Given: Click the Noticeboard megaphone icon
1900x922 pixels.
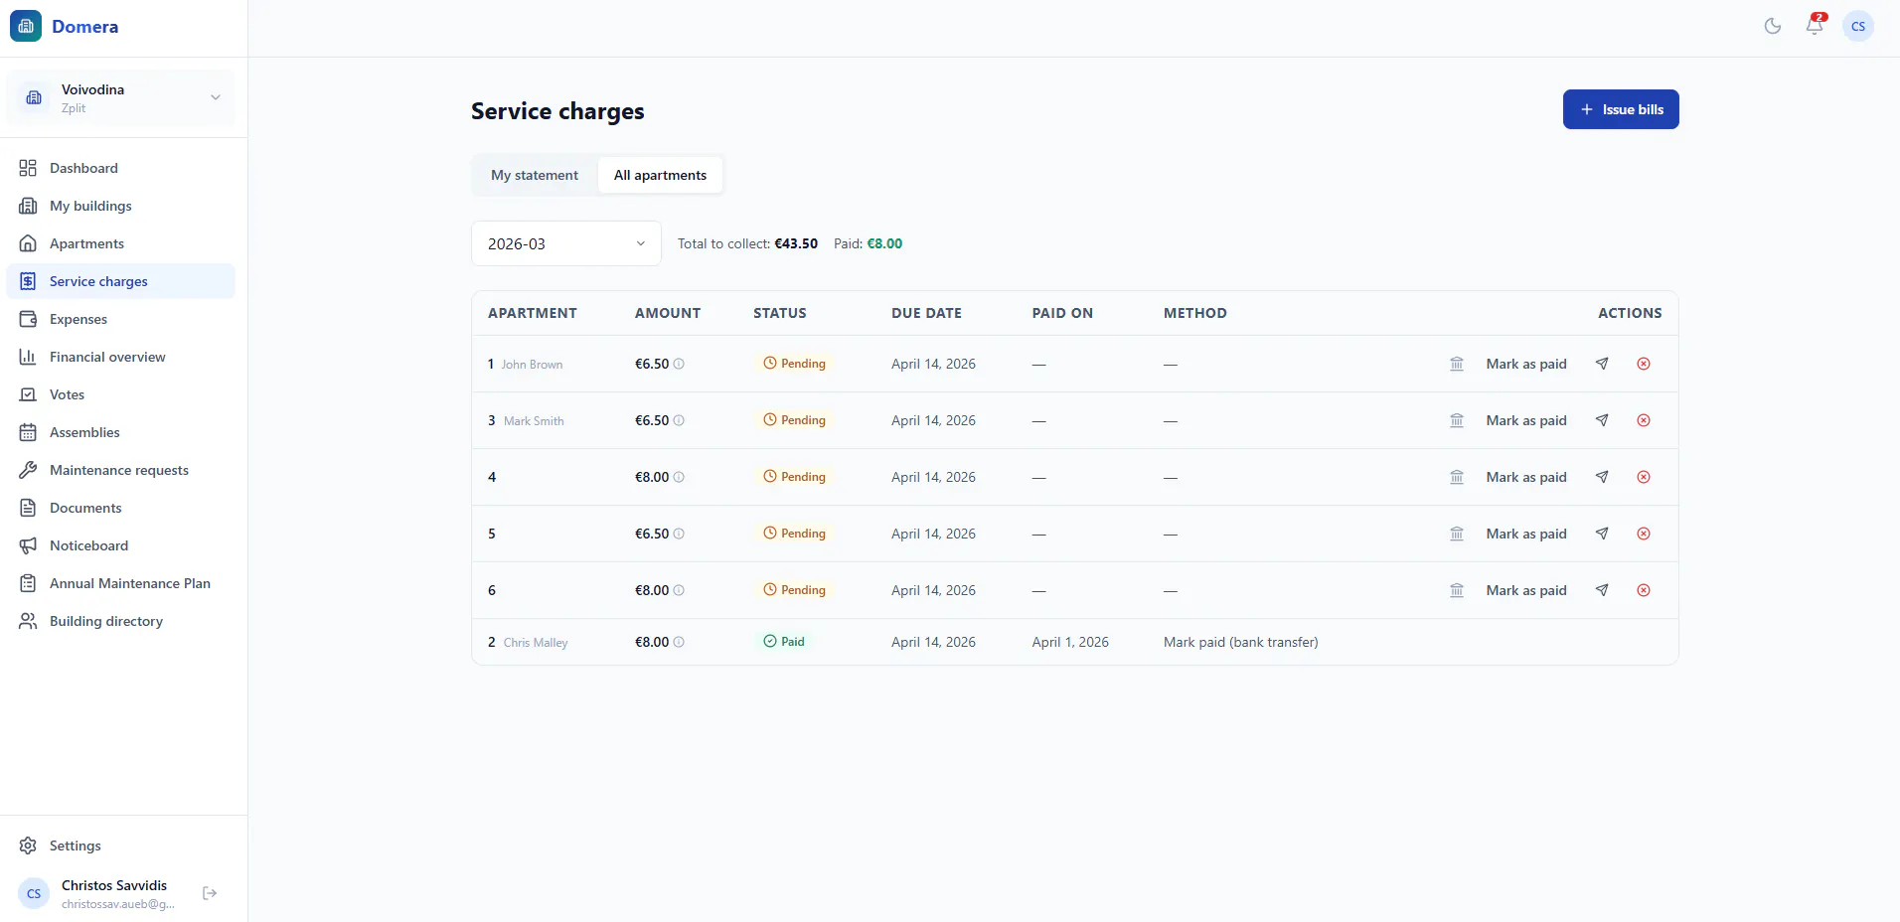Looking at the screenshot, I should tap(28, 545).
